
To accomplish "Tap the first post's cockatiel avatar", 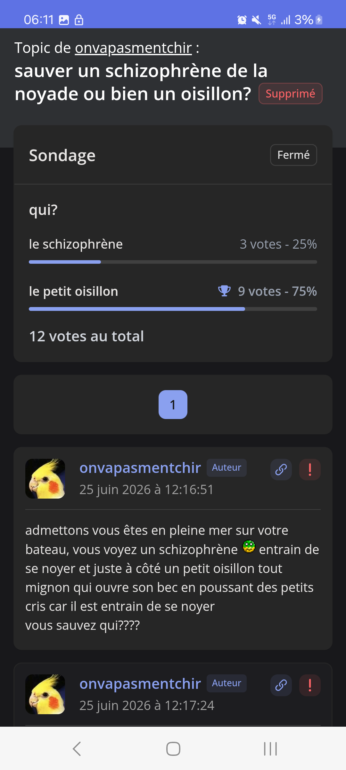I will (x=45, y=479).
